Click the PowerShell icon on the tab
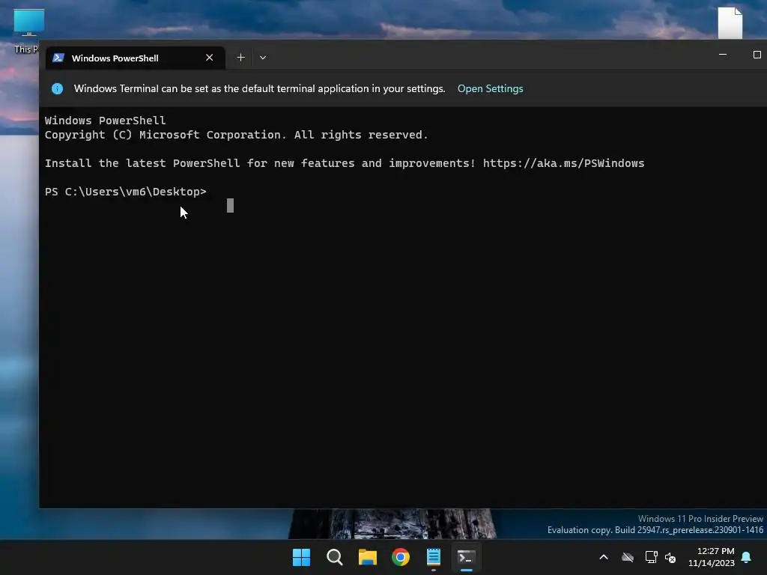 (58, 58)
